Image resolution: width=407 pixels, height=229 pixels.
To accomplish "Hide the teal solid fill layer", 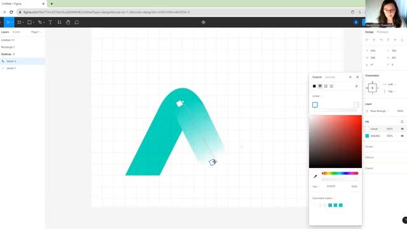I will (x=403, y=135).
